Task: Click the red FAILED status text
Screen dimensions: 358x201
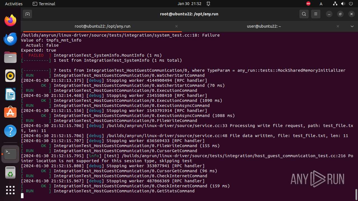Action: click(x=36, y=55)
